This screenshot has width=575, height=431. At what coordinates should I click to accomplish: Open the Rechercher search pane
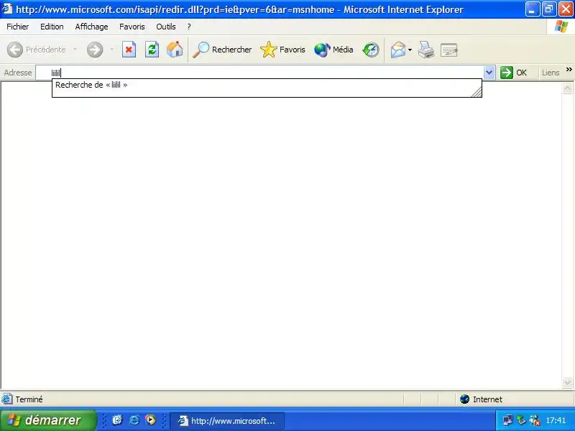point(222,50)
